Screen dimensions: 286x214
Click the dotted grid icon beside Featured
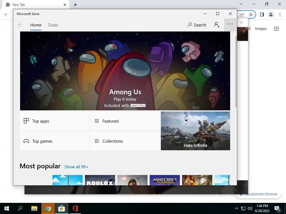(97, 121)
